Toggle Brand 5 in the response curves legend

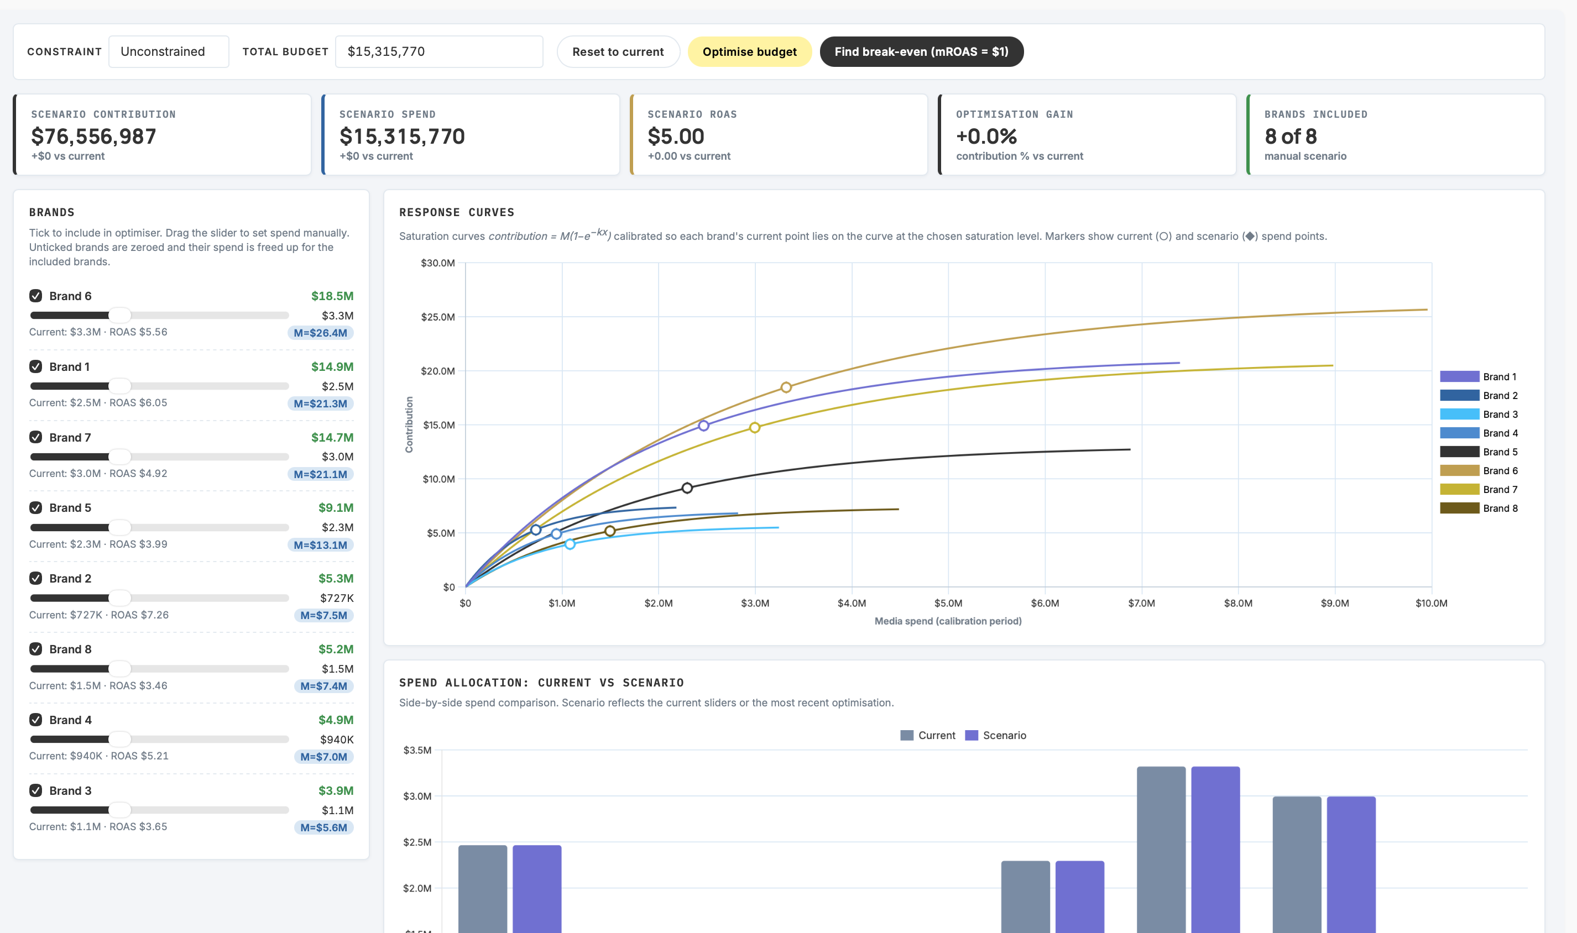[x=1478, y=452]
